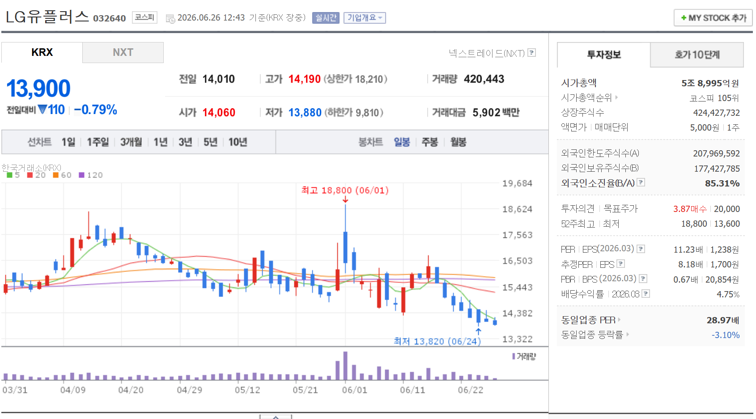Select 1주일 line chart period
Viewport: 756px width, 419px height.
(x=98, y=142)
